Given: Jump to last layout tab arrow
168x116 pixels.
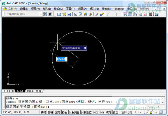Looking at the screenshot, I should pos(13,91).
